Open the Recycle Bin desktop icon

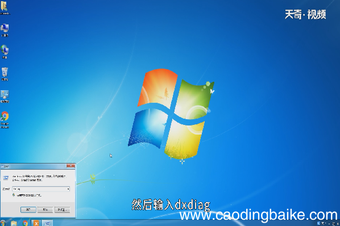[5, 74]
